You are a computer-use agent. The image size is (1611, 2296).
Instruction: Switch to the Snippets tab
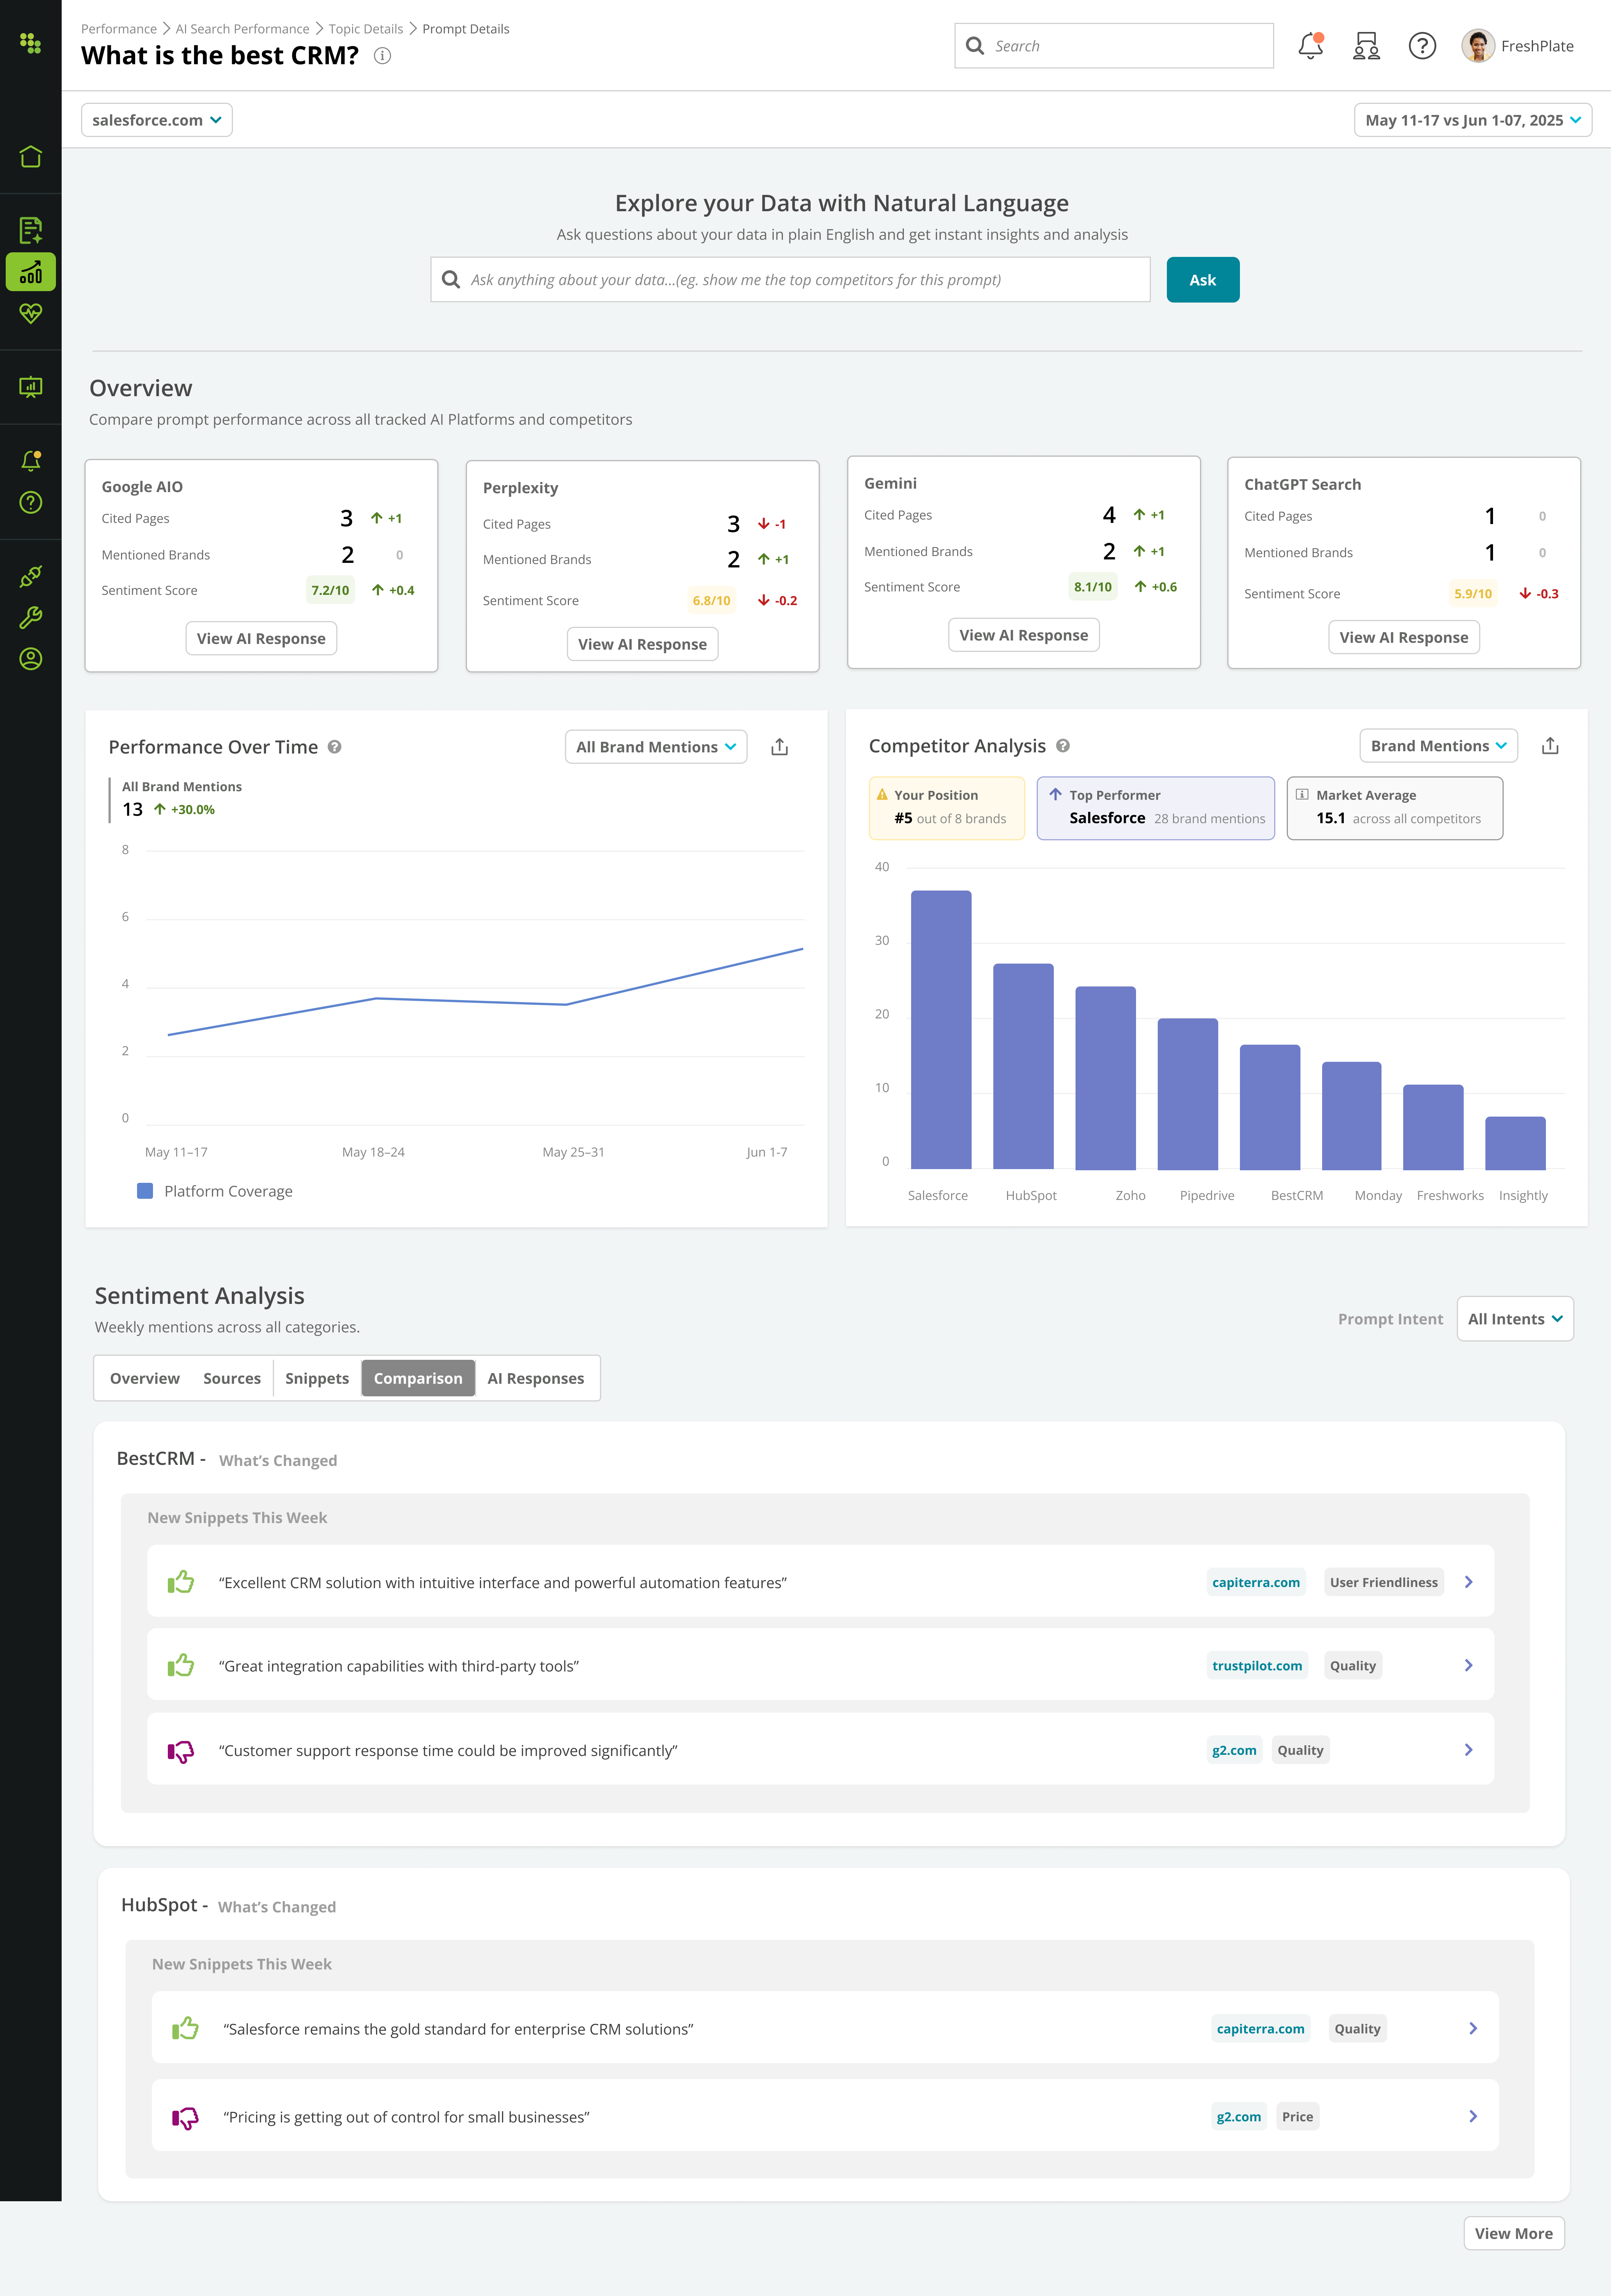coord(317,1378)
